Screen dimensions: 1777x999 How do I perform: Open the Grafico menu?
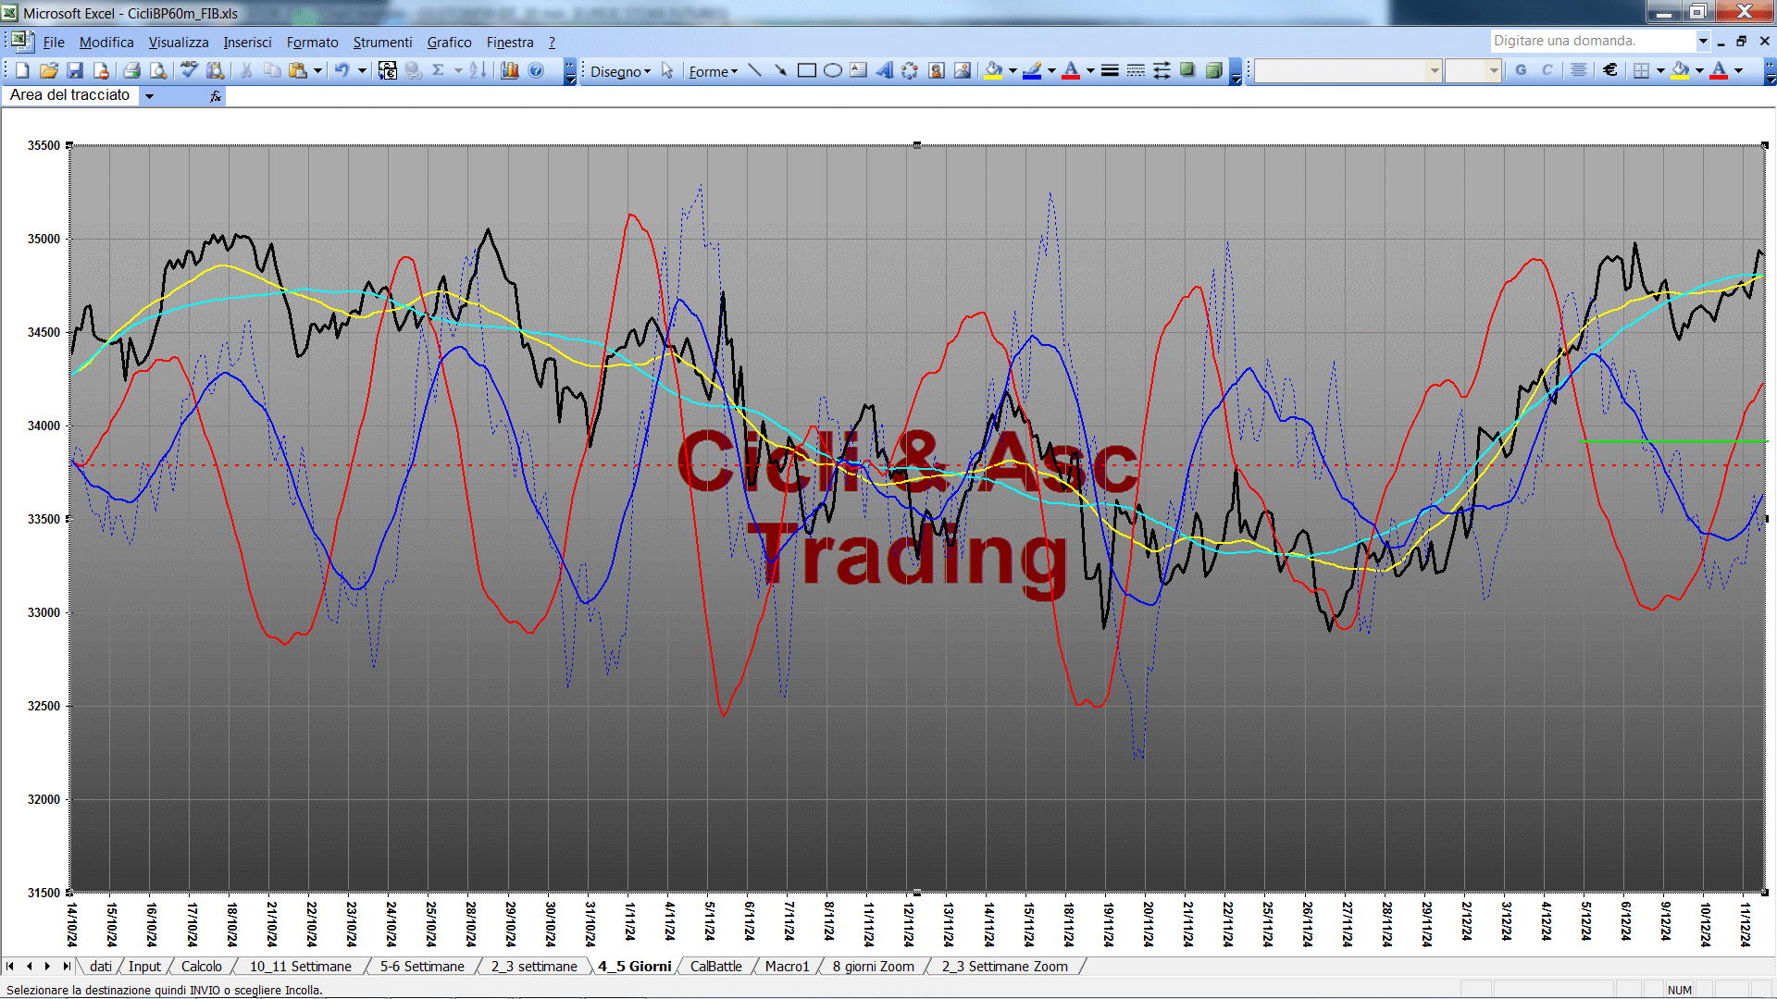pos(449,43)
